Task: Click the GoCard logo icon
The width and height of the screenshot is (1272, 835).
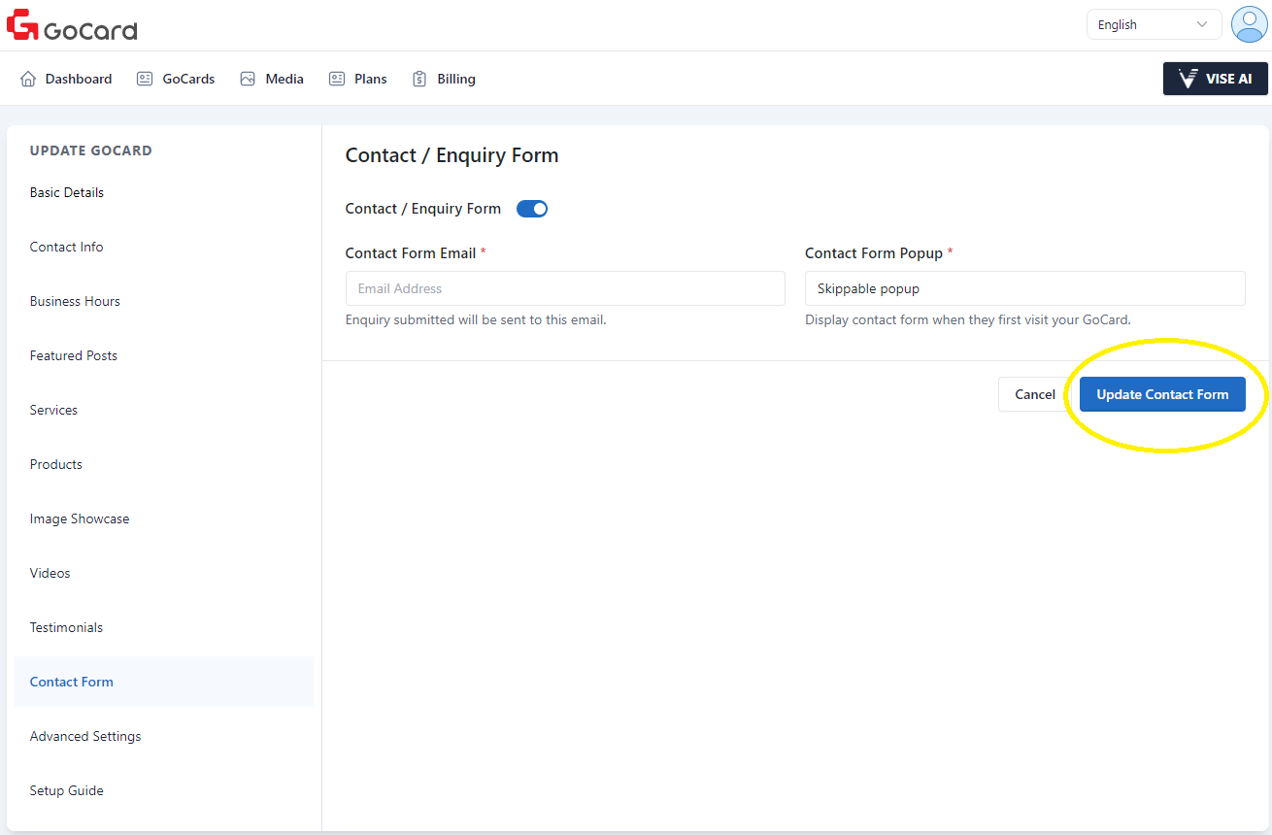Action: [x=22, y=24]
